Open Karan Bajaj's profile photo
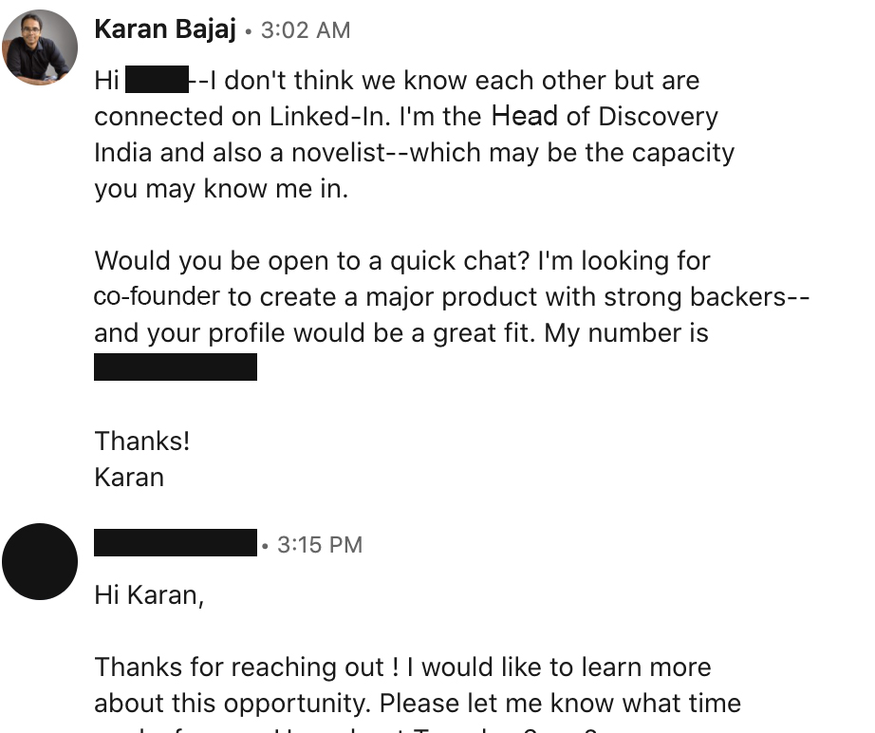 (x=40, y=47)
